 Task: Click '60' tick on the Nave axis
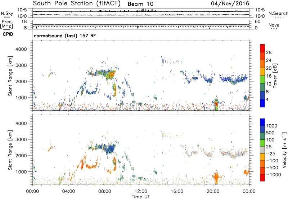click(257, 22)
